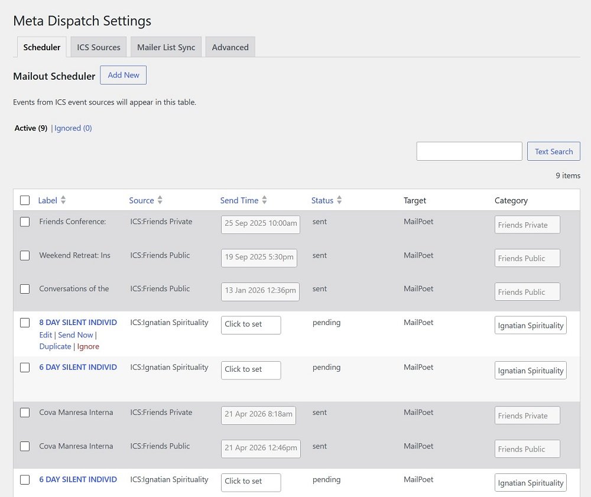Sort by the Source column header
The image size is (591, 497).
141,200
